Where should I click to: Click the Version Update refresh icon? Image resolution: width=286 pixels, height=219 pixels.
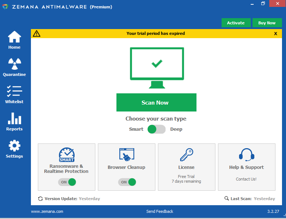(x=40, y=199)
